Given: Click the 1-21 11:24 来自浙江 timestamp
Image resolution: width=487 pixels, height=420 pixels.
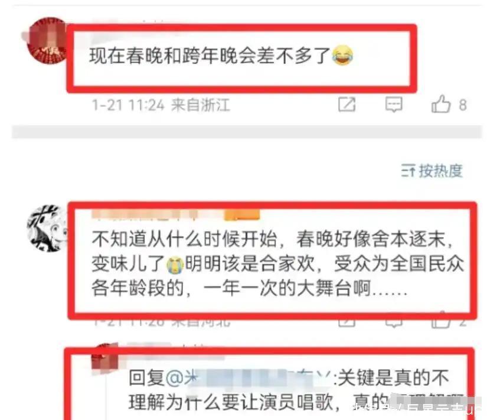Looking at the screenshot, I should click(x=161, y=105).
